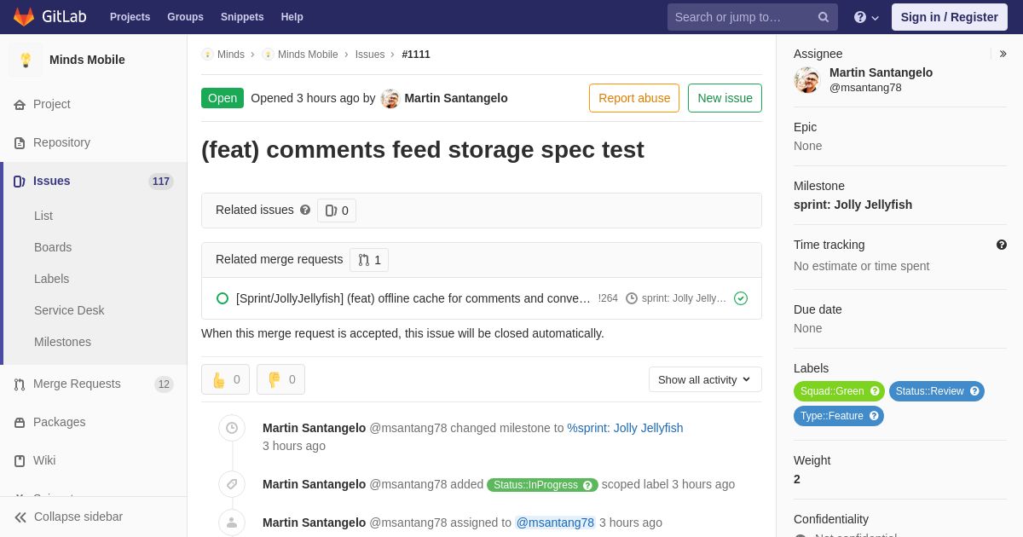Click the thumbs up reaction
1023x537 pixels.
point(225,379)
